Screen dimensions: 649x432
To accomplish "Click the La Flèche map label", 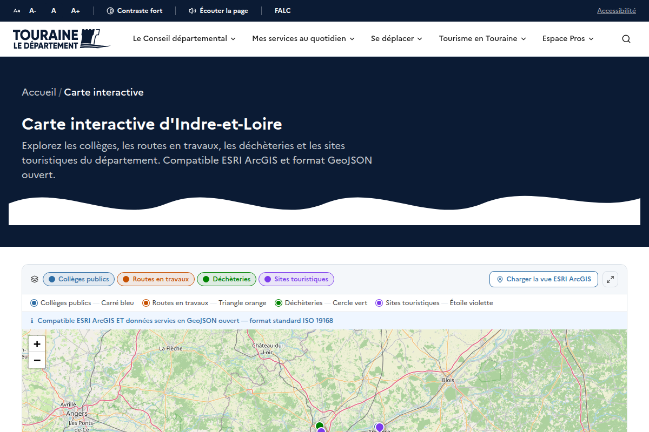I will 170,349.
